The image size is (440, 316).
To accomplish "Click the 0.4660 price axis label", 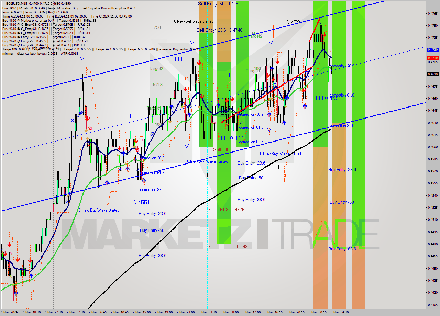I will pyautogui.click(x=432, y=98).
